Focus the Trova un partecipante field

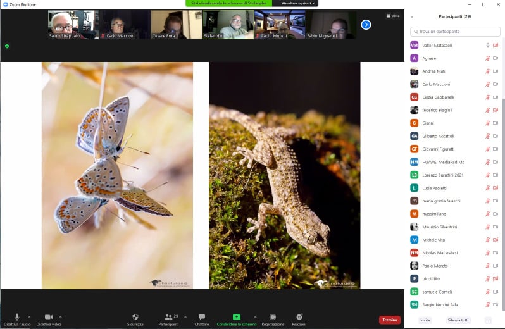tap(454, 31)
